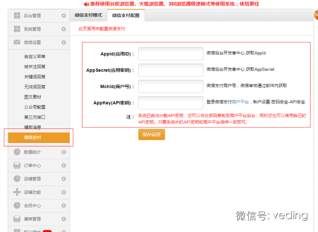Click the 后台管理 label
318x232 pixels.
(32, 15)
